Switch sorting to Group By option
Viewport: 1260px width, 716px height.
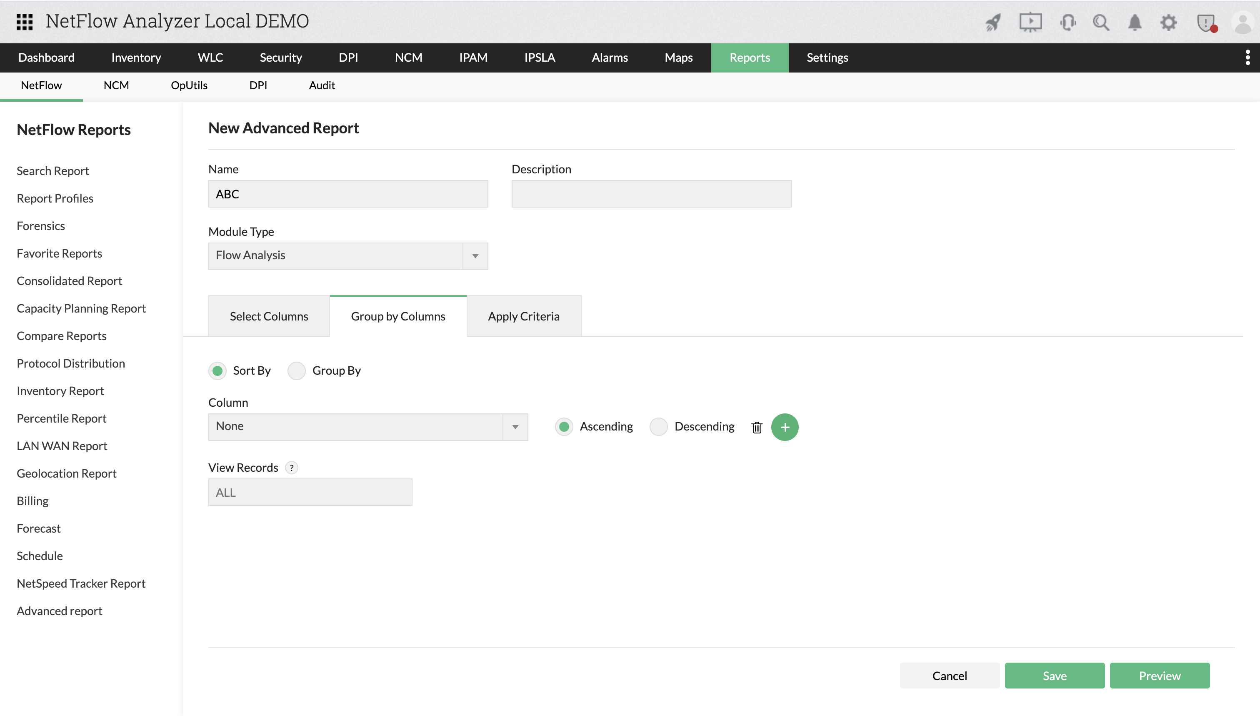[x=296, y=371]
